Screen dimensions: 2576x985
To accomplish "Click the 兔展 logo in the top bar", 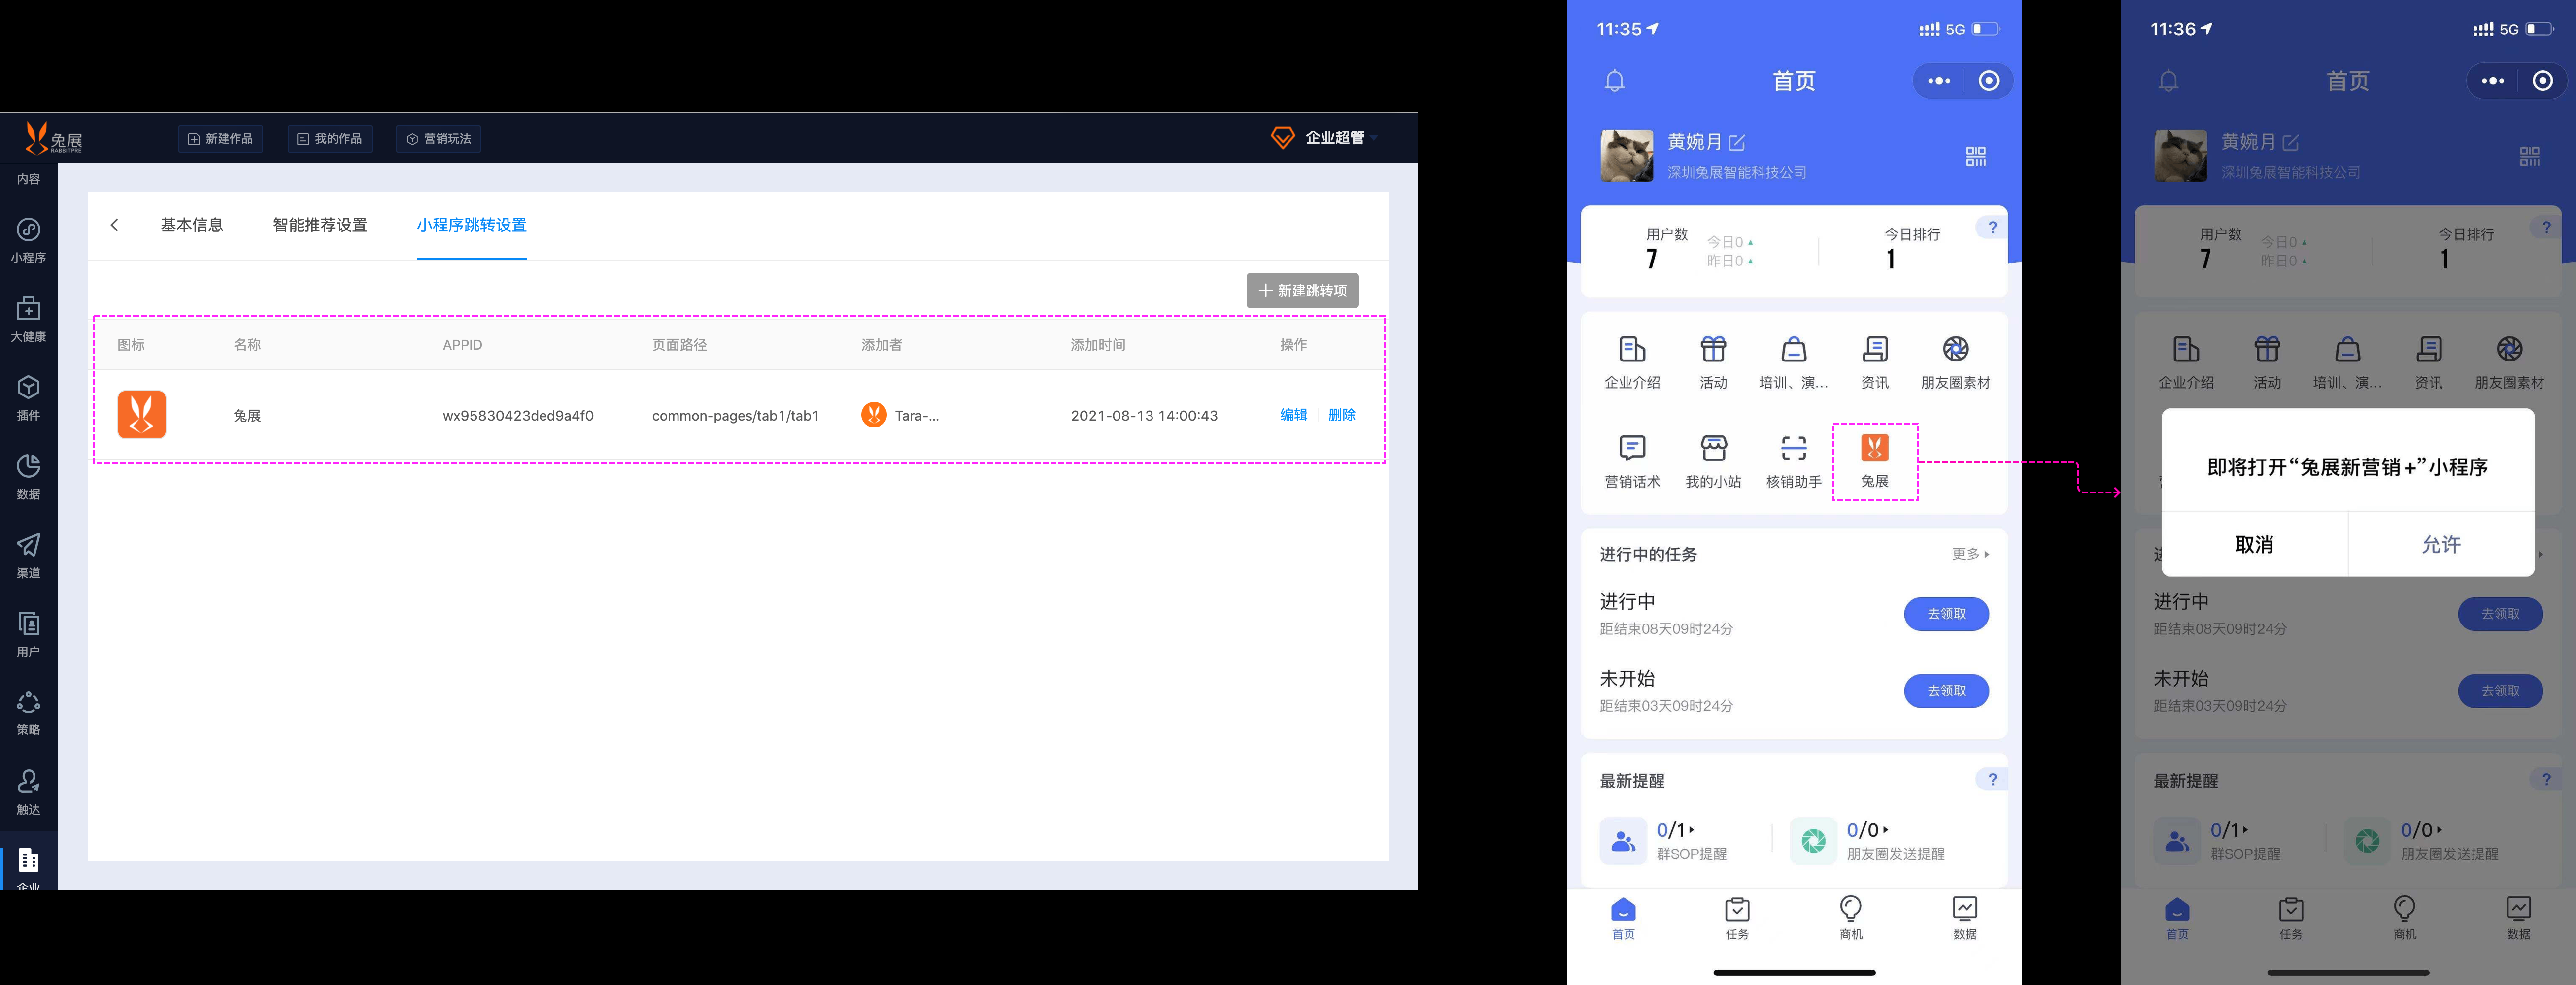I will [54, 138].
